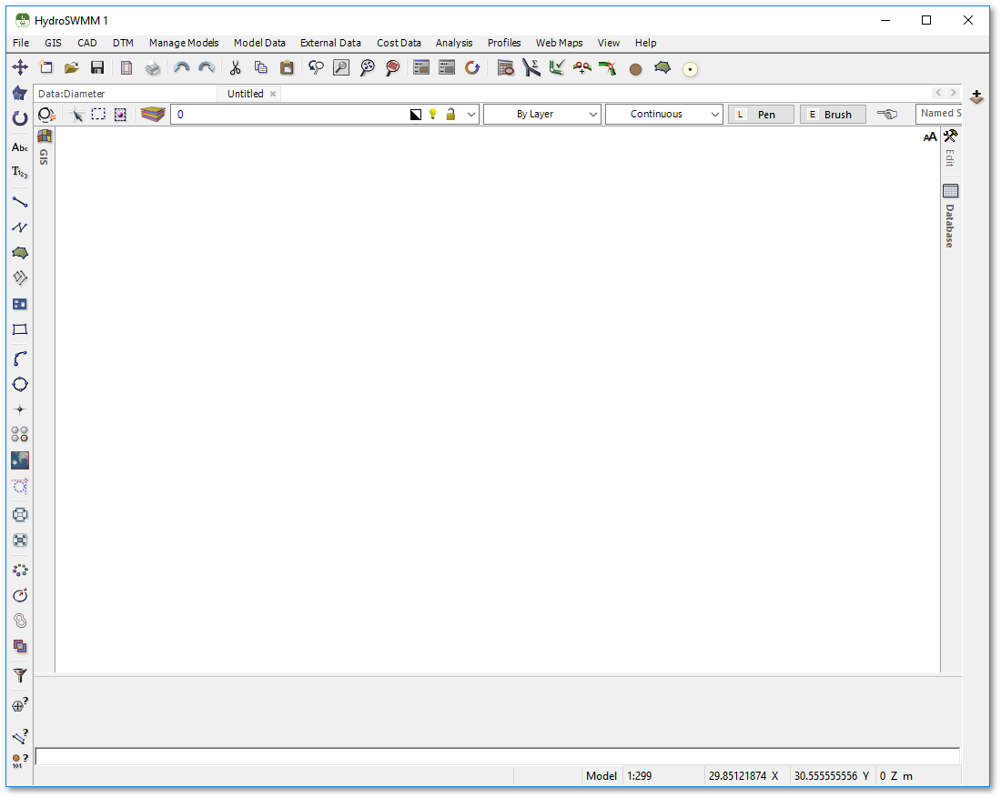The width and height of the screenshot is (1001, 798).
Task: Select the pan/move arrows tool
Action: tap(20, 67)
